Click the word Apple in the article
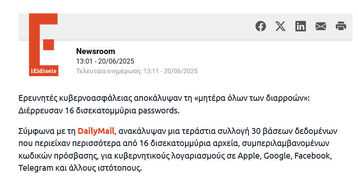This screenshot has width=358, height=177. [250, 156]
